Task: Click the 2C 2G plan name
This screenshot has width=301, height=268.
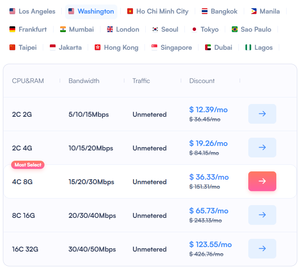Action: (x=22, y=115)
